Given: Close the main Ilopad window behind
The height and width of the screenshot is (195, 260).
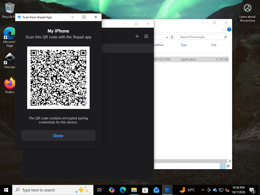Looking at the screenshot, I should pos(148,24).
